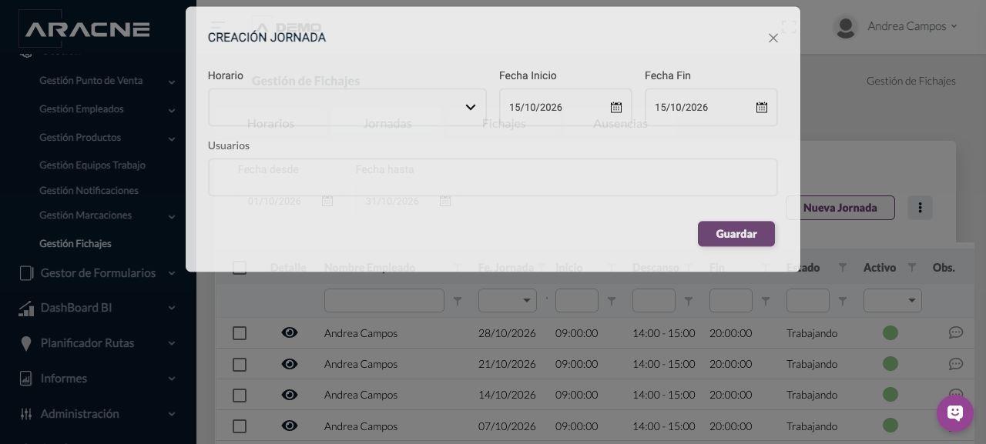Toggle fullscreen mode icon
986x444 pixels.
point(789,27)
